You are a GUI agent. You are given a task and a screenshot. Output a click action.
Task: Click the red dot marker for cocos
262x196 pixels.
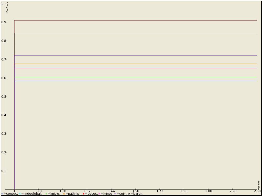[x=83, y=194]
